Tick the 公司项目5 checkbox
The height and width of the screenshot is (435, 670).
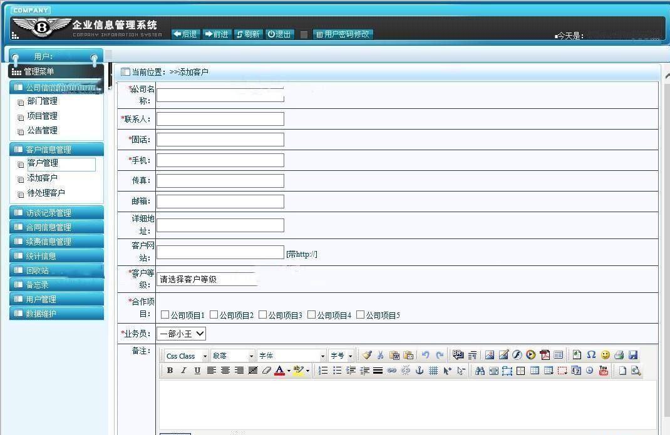pyautogui.click(x=360, y=315)
